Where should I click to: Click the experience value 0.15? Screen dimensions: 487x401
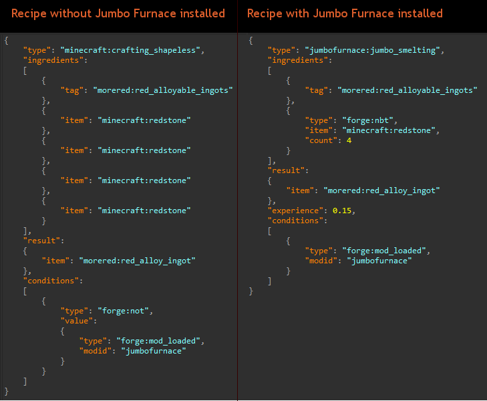[x=342, y=211]
